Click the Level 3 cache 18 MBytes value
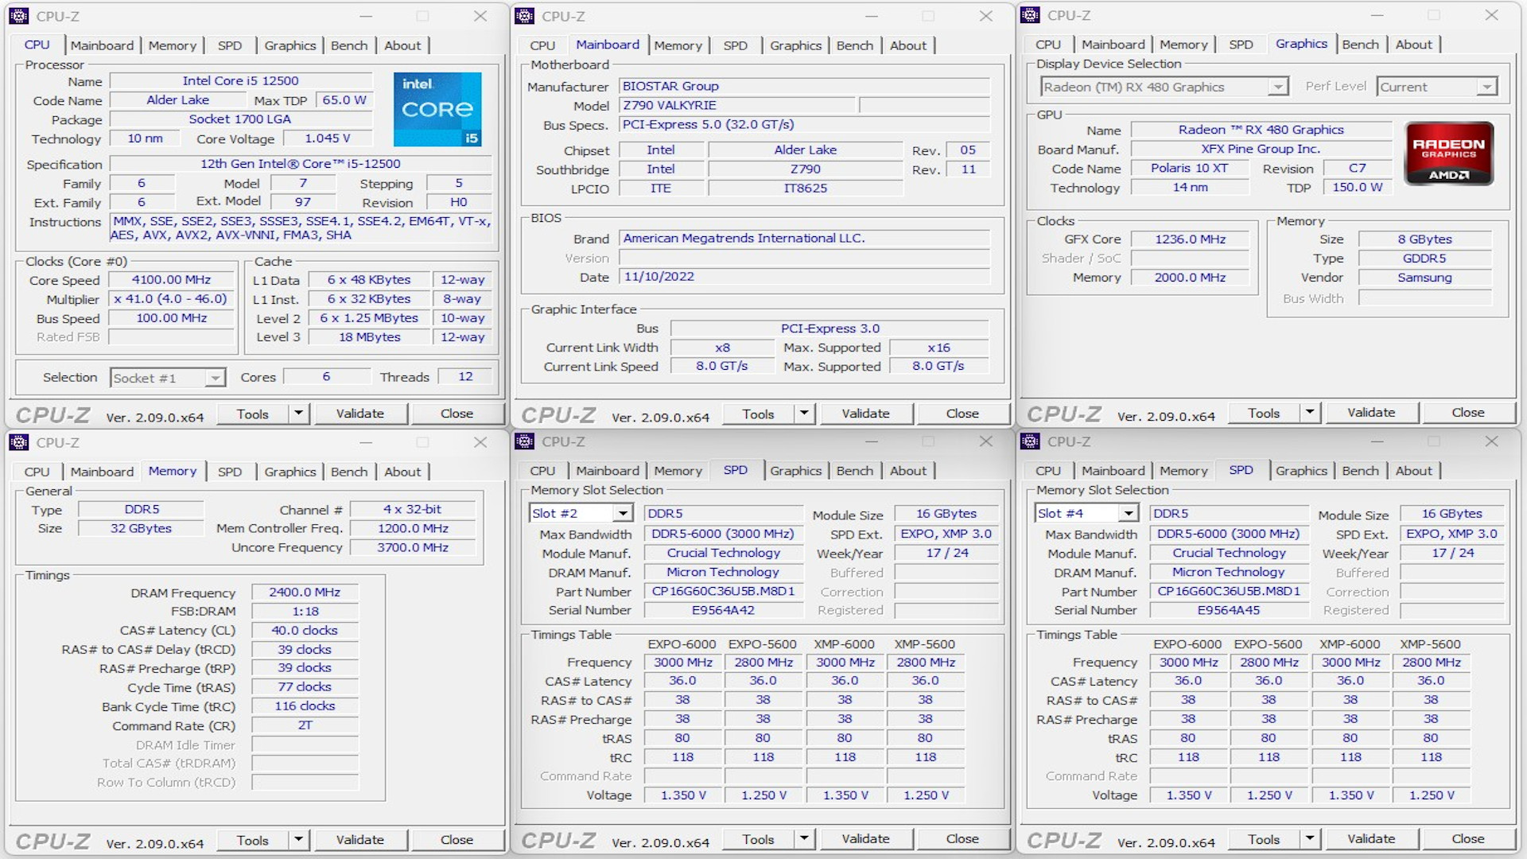The width and height of the screenshot is (1527, 859). (x=369, y=337)
